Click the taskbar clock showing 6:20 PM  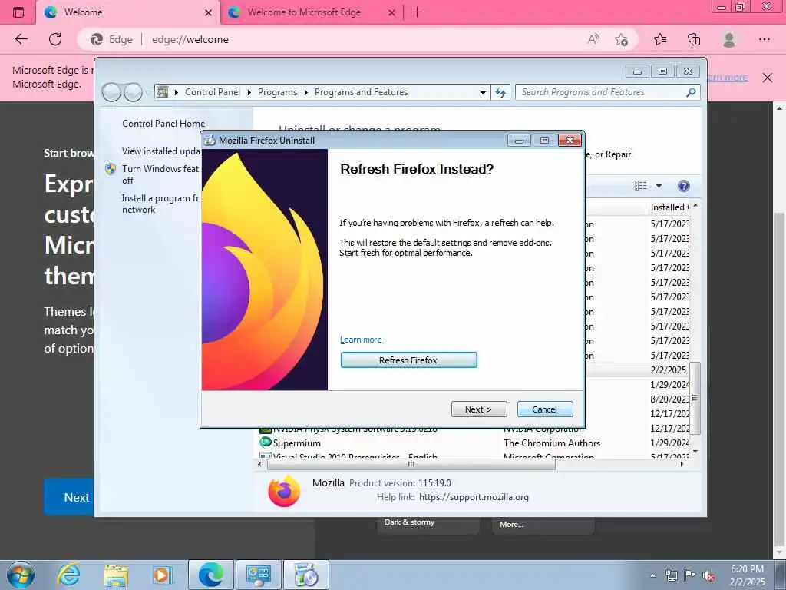click(x=747, y=575)
